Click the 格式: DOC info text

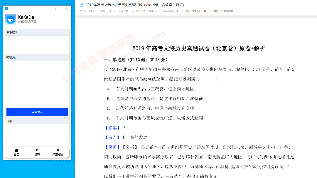tap(87, 11)
